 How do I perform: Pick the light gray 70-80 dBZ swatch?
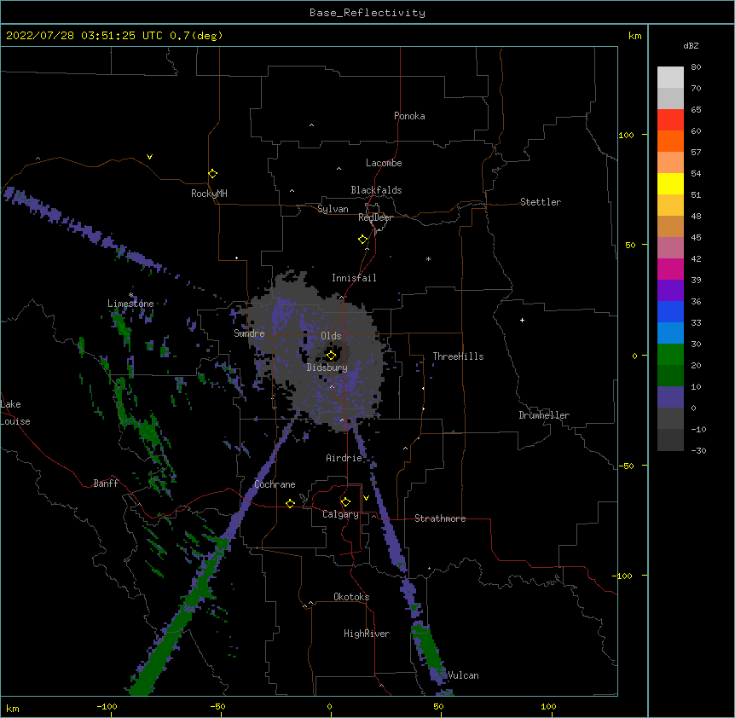coord(670,78)
